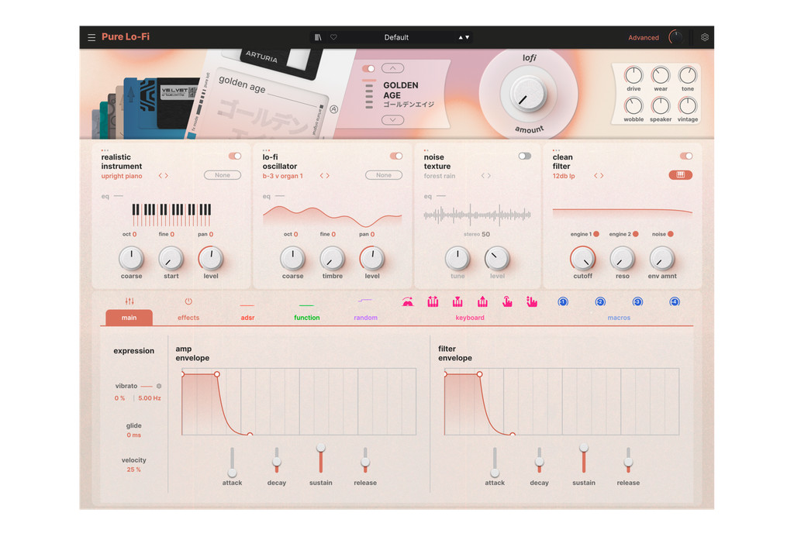The height and width of the screenshot is (554, 794).
Task: Select macro 2 icon
Action: pos(600,302)
